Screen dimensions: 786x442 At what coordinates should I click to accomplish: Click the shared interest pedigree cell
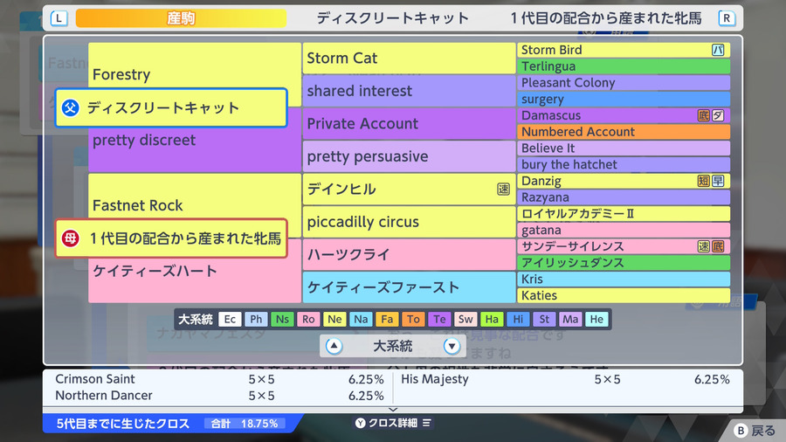click(409, 91)
